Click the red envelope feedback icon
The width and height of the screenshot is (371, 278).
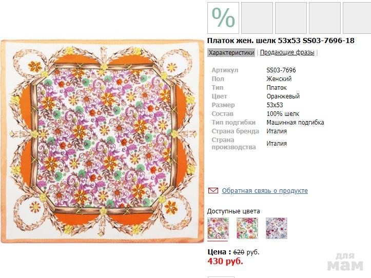[x=213, y=191]
